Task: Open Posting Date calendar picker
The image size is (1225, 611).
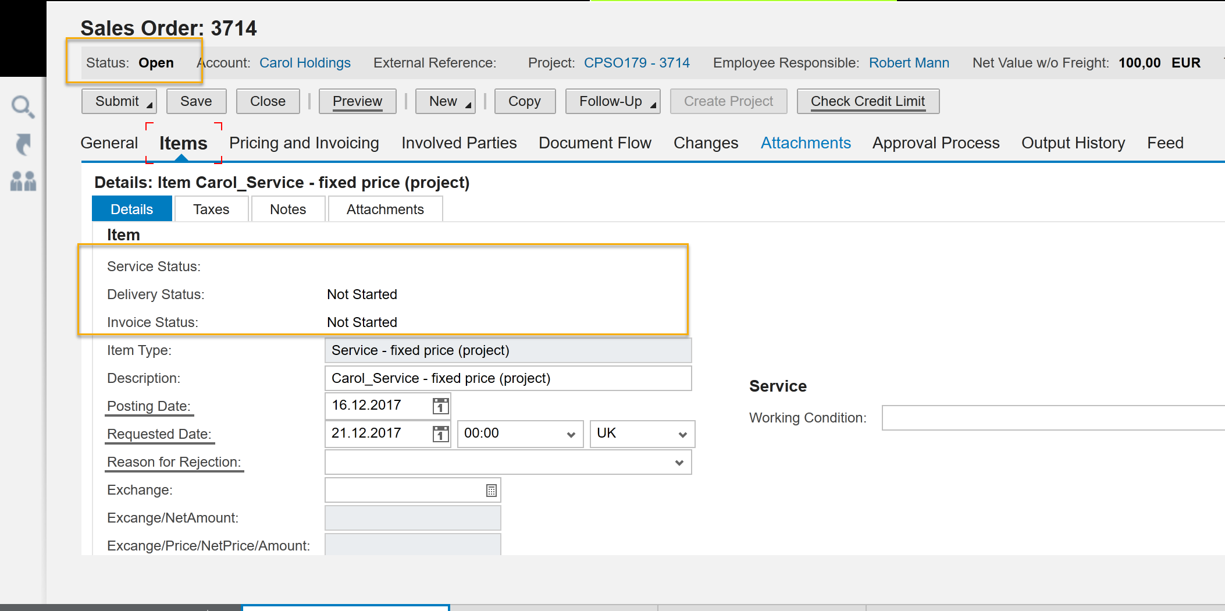Action: pos(441,406)
